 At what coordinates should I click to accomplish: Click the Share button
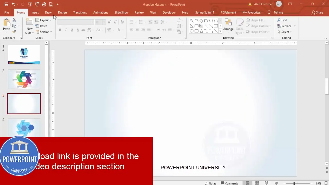tap(317, 12)
